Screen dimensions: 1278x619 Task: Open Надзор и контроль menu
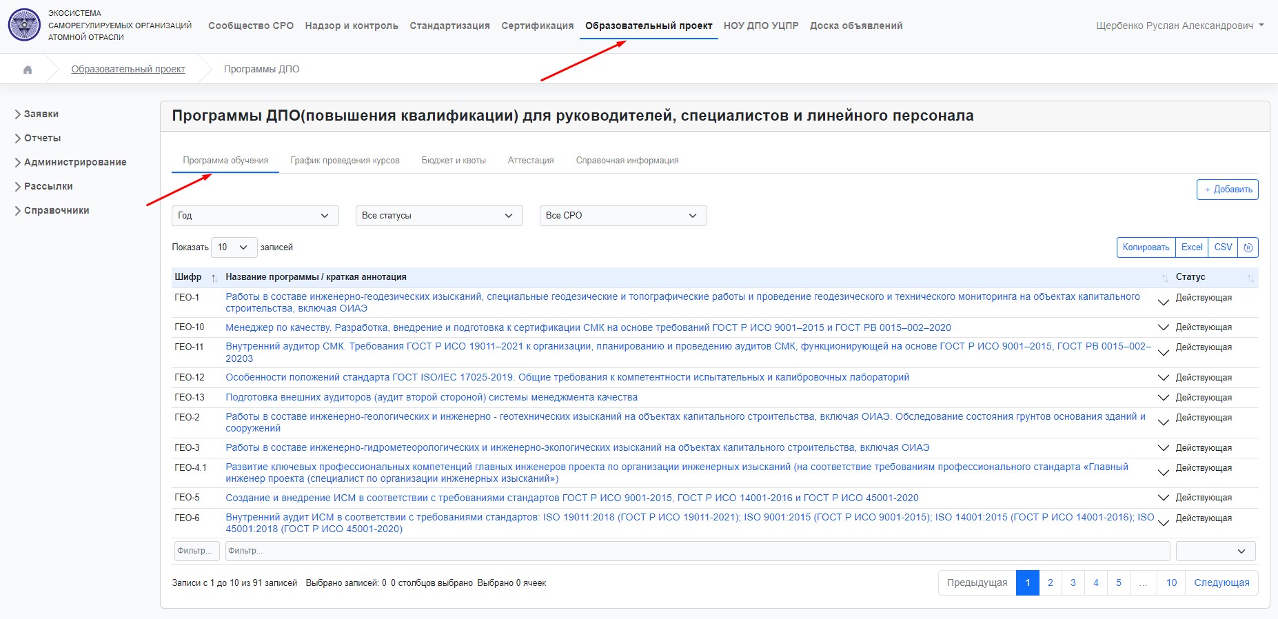coord(352,26)
